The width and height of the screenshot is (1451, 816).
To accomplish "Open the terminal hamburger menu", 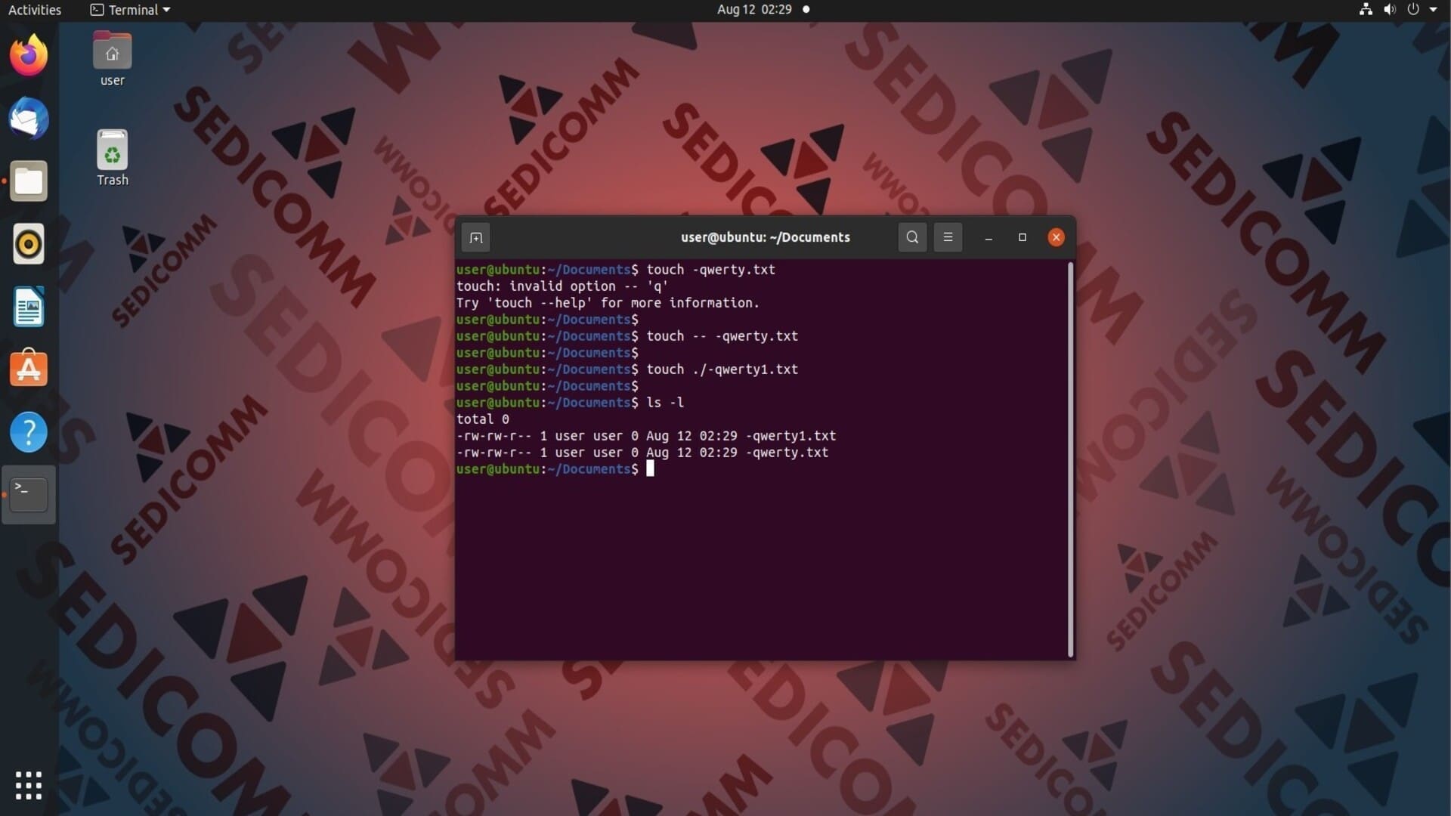I will (948, 237).
